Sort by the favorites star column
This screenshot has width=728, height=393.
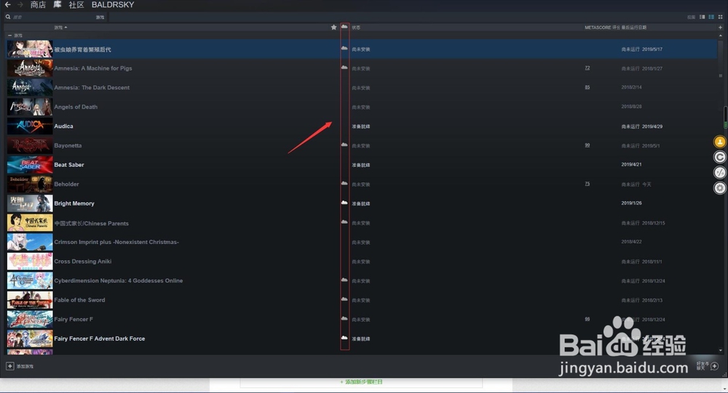pos(333,28)
